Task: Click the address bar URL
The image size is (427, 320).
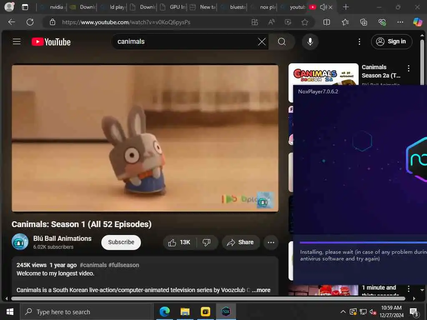Action: click(126, 22)
